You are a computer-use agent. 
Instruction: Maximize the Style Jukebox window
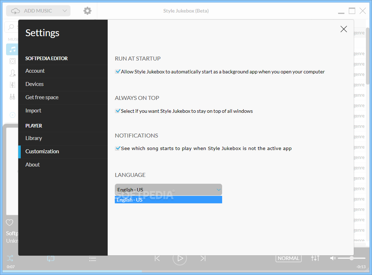[352, 11]
